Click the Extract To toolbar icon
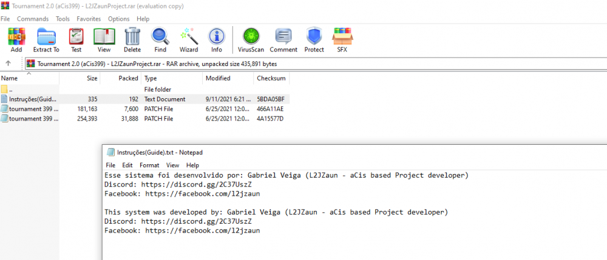The width and height of the screenshot is (607, 260). click(x=46, y=39)
